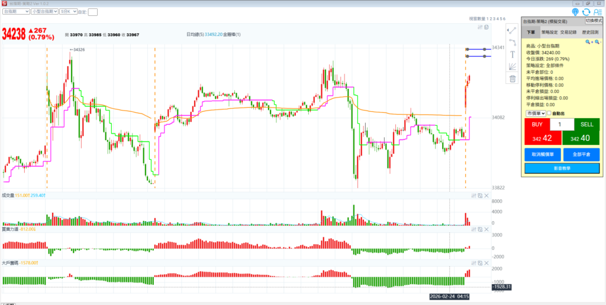606x305 pixels.
Task: Select the trend line drawing tool
Action: (x=512, y=30)
